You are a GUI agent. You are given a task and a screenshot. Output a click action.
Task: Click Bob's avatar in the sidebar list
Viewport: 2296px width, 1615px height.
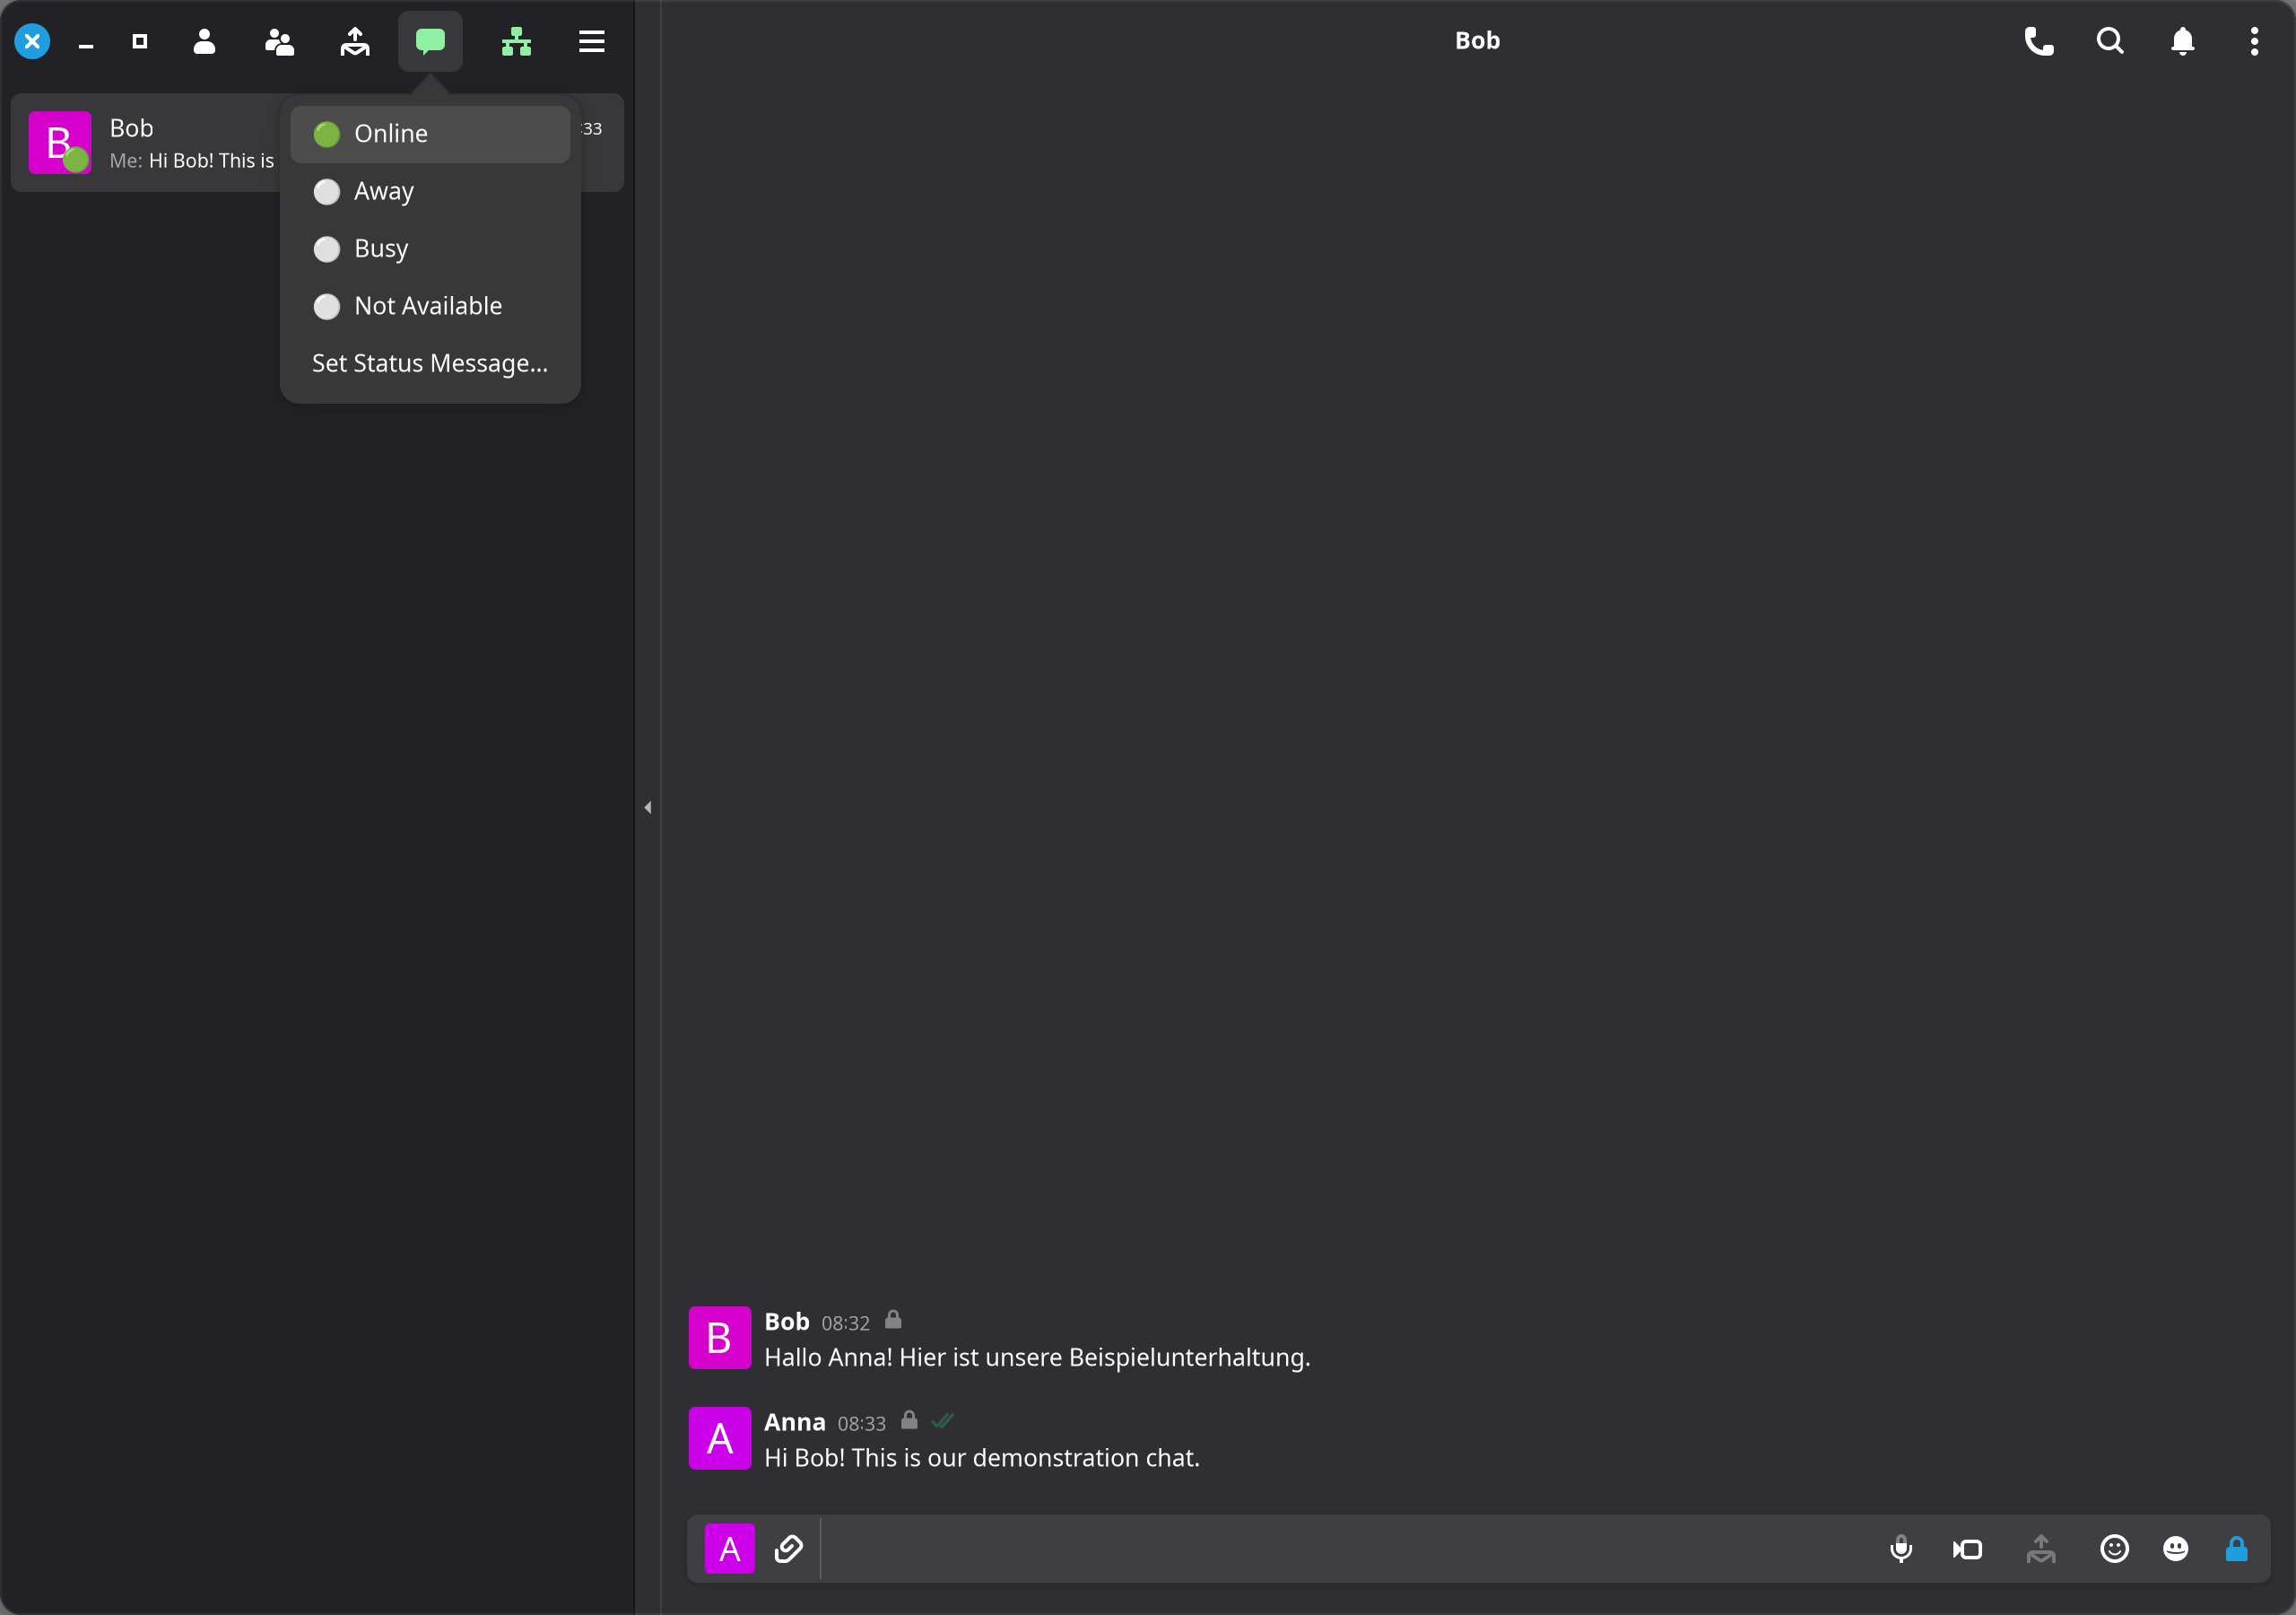(60, 142)
